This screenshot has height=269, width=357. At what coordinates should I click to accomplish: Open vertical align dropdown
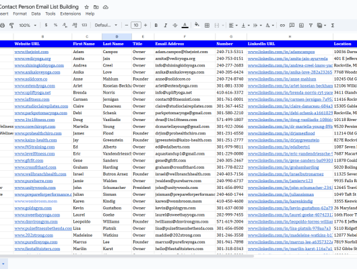click(245, 26)
